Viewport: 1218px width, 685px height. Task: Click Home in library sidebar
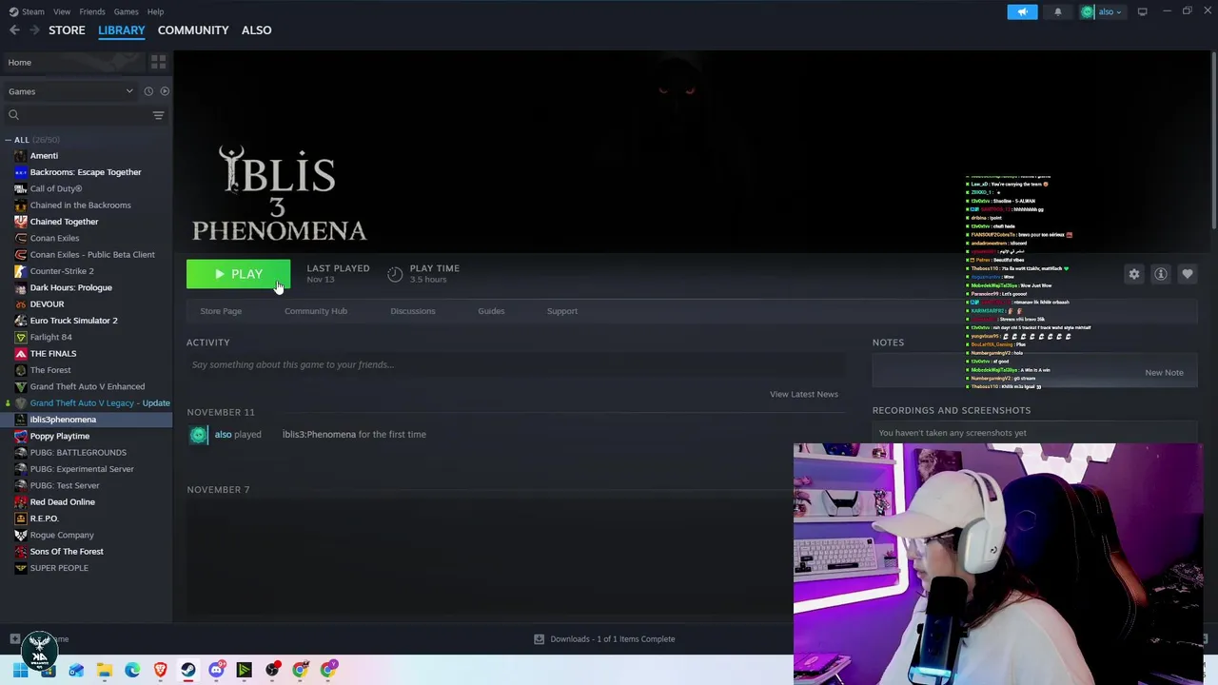(73, 62)
